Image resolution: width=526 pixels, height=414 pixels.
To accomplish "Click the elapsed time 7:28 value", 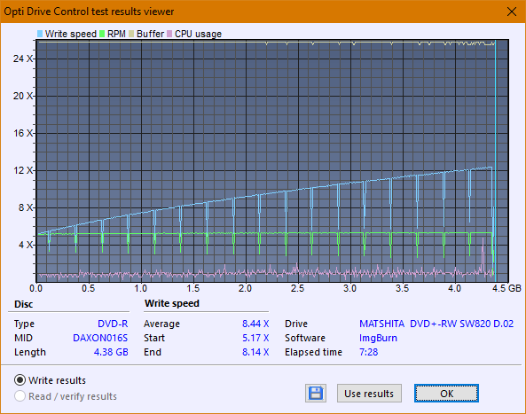I will (368, 352).
